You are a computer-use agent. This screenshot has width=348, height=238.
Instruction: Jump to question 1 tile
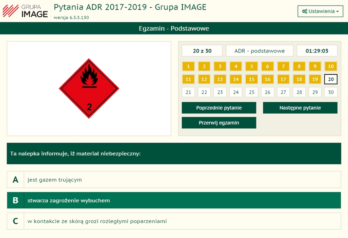coord(188,66)
